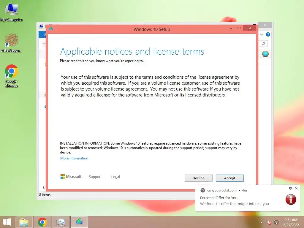Open File Explorer from the taskbar
This screenshot has height=228, width=304.
click(24, 222)
